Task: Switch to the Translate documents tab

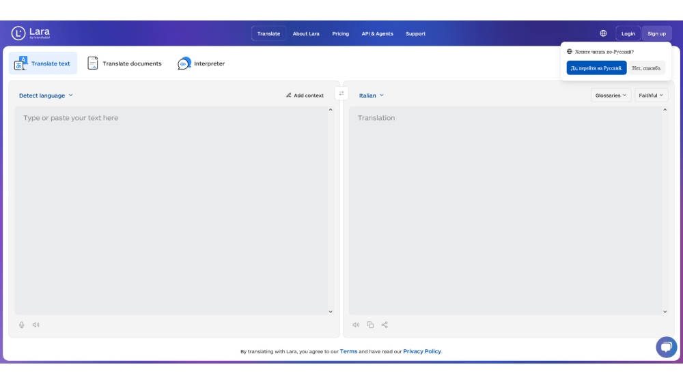Action: click(x=124, y=63)
